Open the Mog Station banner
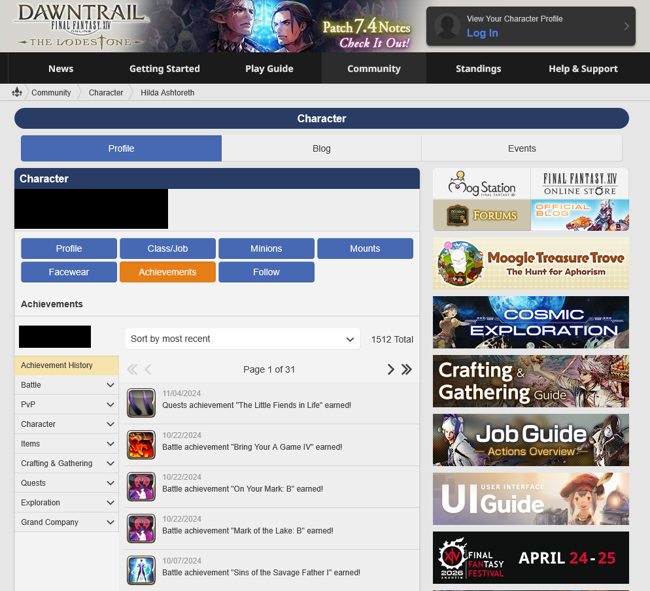The height and width of the screenshot is (591, 650). [482, 184]
